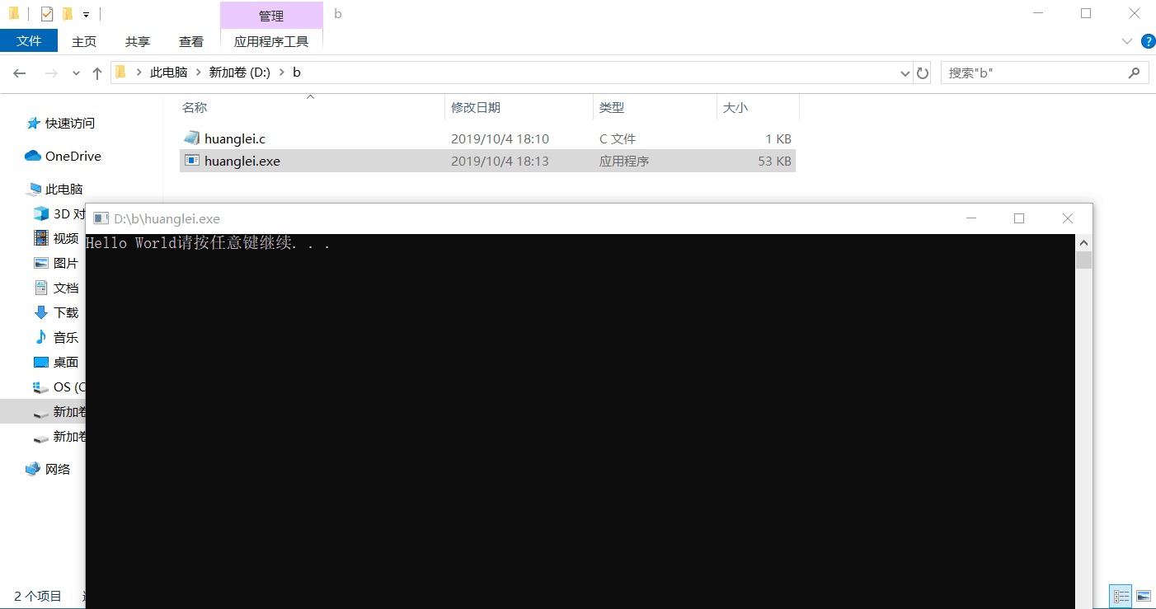Go up one folder with the Up arrow
Viewport: 1156px width, 609px height.
point(97,73)
